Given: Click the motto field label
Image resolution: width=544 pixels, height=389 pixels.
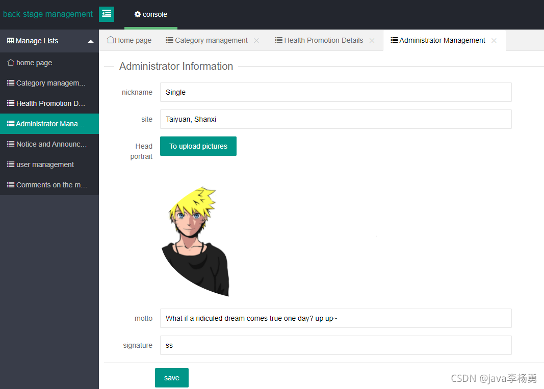Looking at the screenshot, I should 144,318.
